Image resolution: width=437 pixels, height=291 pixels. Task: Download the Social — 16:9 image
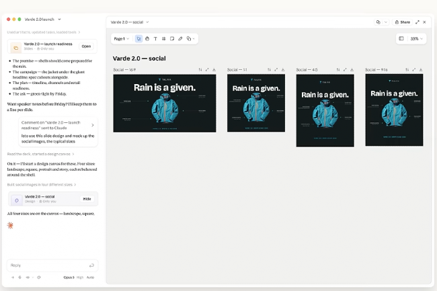[214, 70]
